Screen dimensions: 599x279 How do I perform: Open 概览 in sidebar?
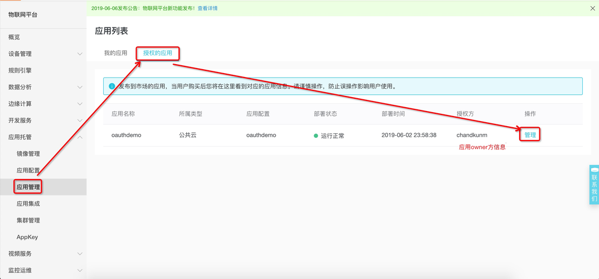click(x=14, y=37)
